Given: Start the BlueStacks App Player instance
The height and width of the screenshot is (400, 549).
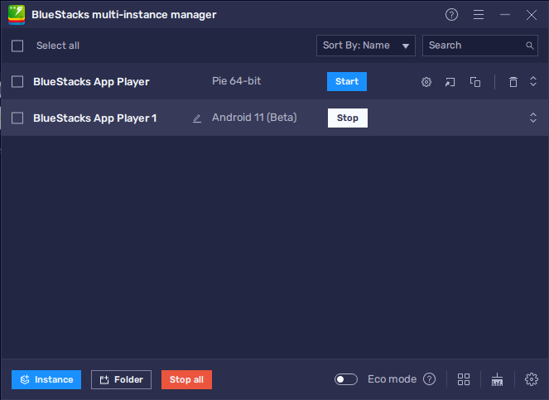Looking at the screenshot, I should pos(347,82).
